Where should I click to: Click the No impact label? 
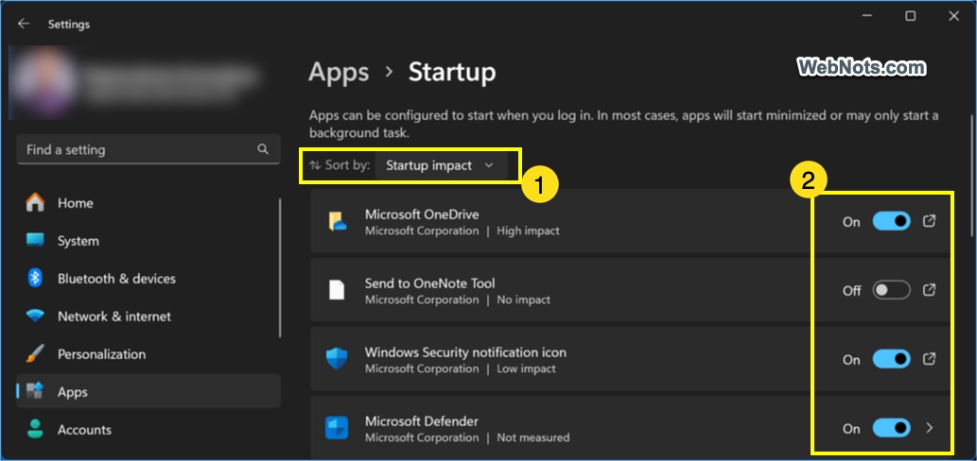[523, 299]
